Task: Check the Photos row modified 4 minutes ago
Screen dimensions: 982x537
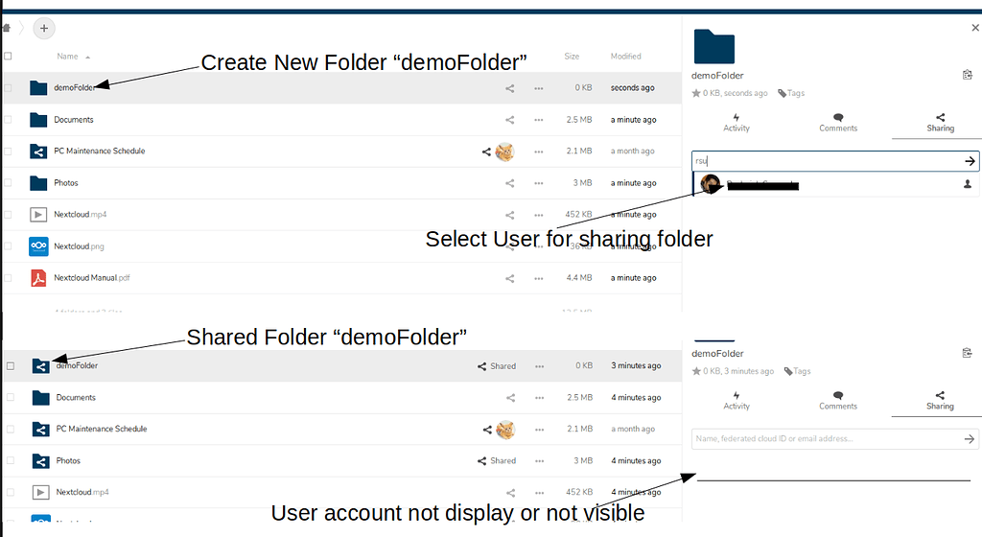Action: 10,460
